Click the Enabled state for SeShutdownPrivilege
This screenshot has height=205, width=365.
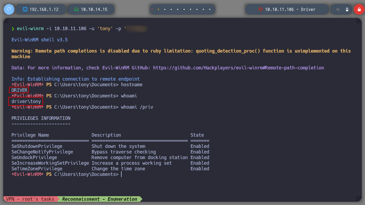click(x=200, y=146)
